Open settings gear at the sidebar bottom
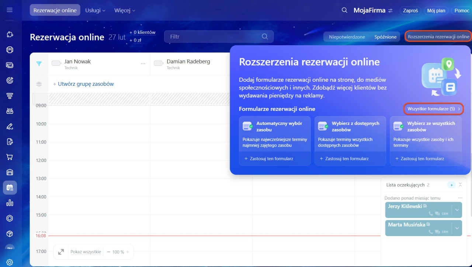 coord(10,262)
